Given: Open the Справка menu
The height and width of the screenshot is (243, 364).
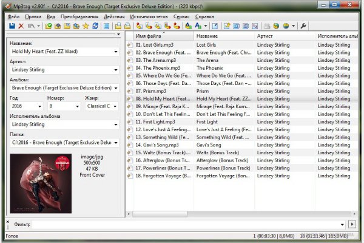Looking at the screenshot, I should (204, 16).
